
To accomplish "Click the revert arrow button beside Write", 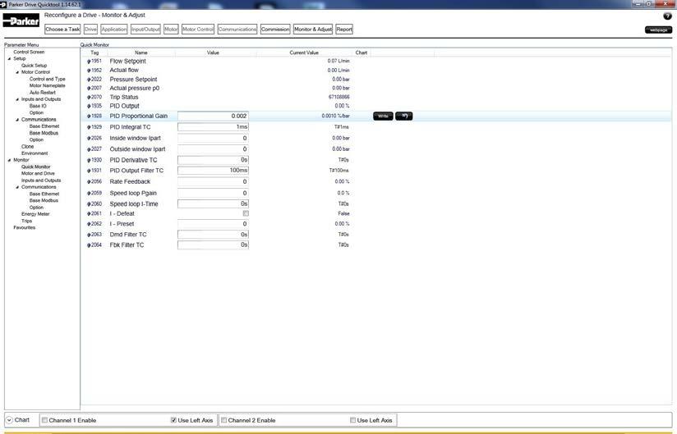I will tap(403, 116).
